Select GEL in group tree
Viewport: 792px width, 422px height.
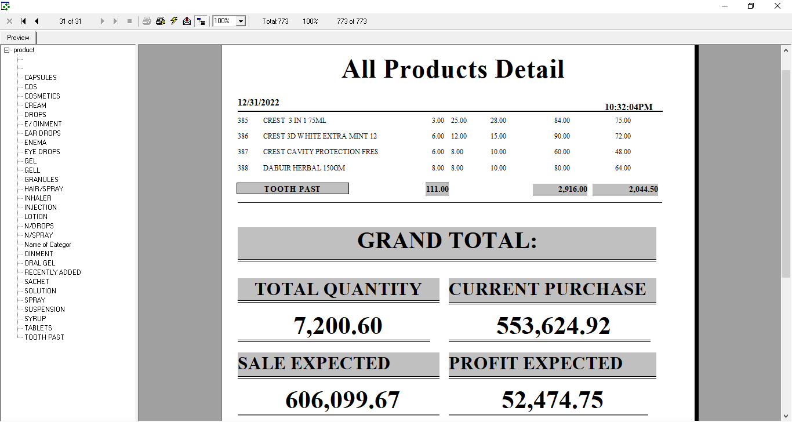31,161
